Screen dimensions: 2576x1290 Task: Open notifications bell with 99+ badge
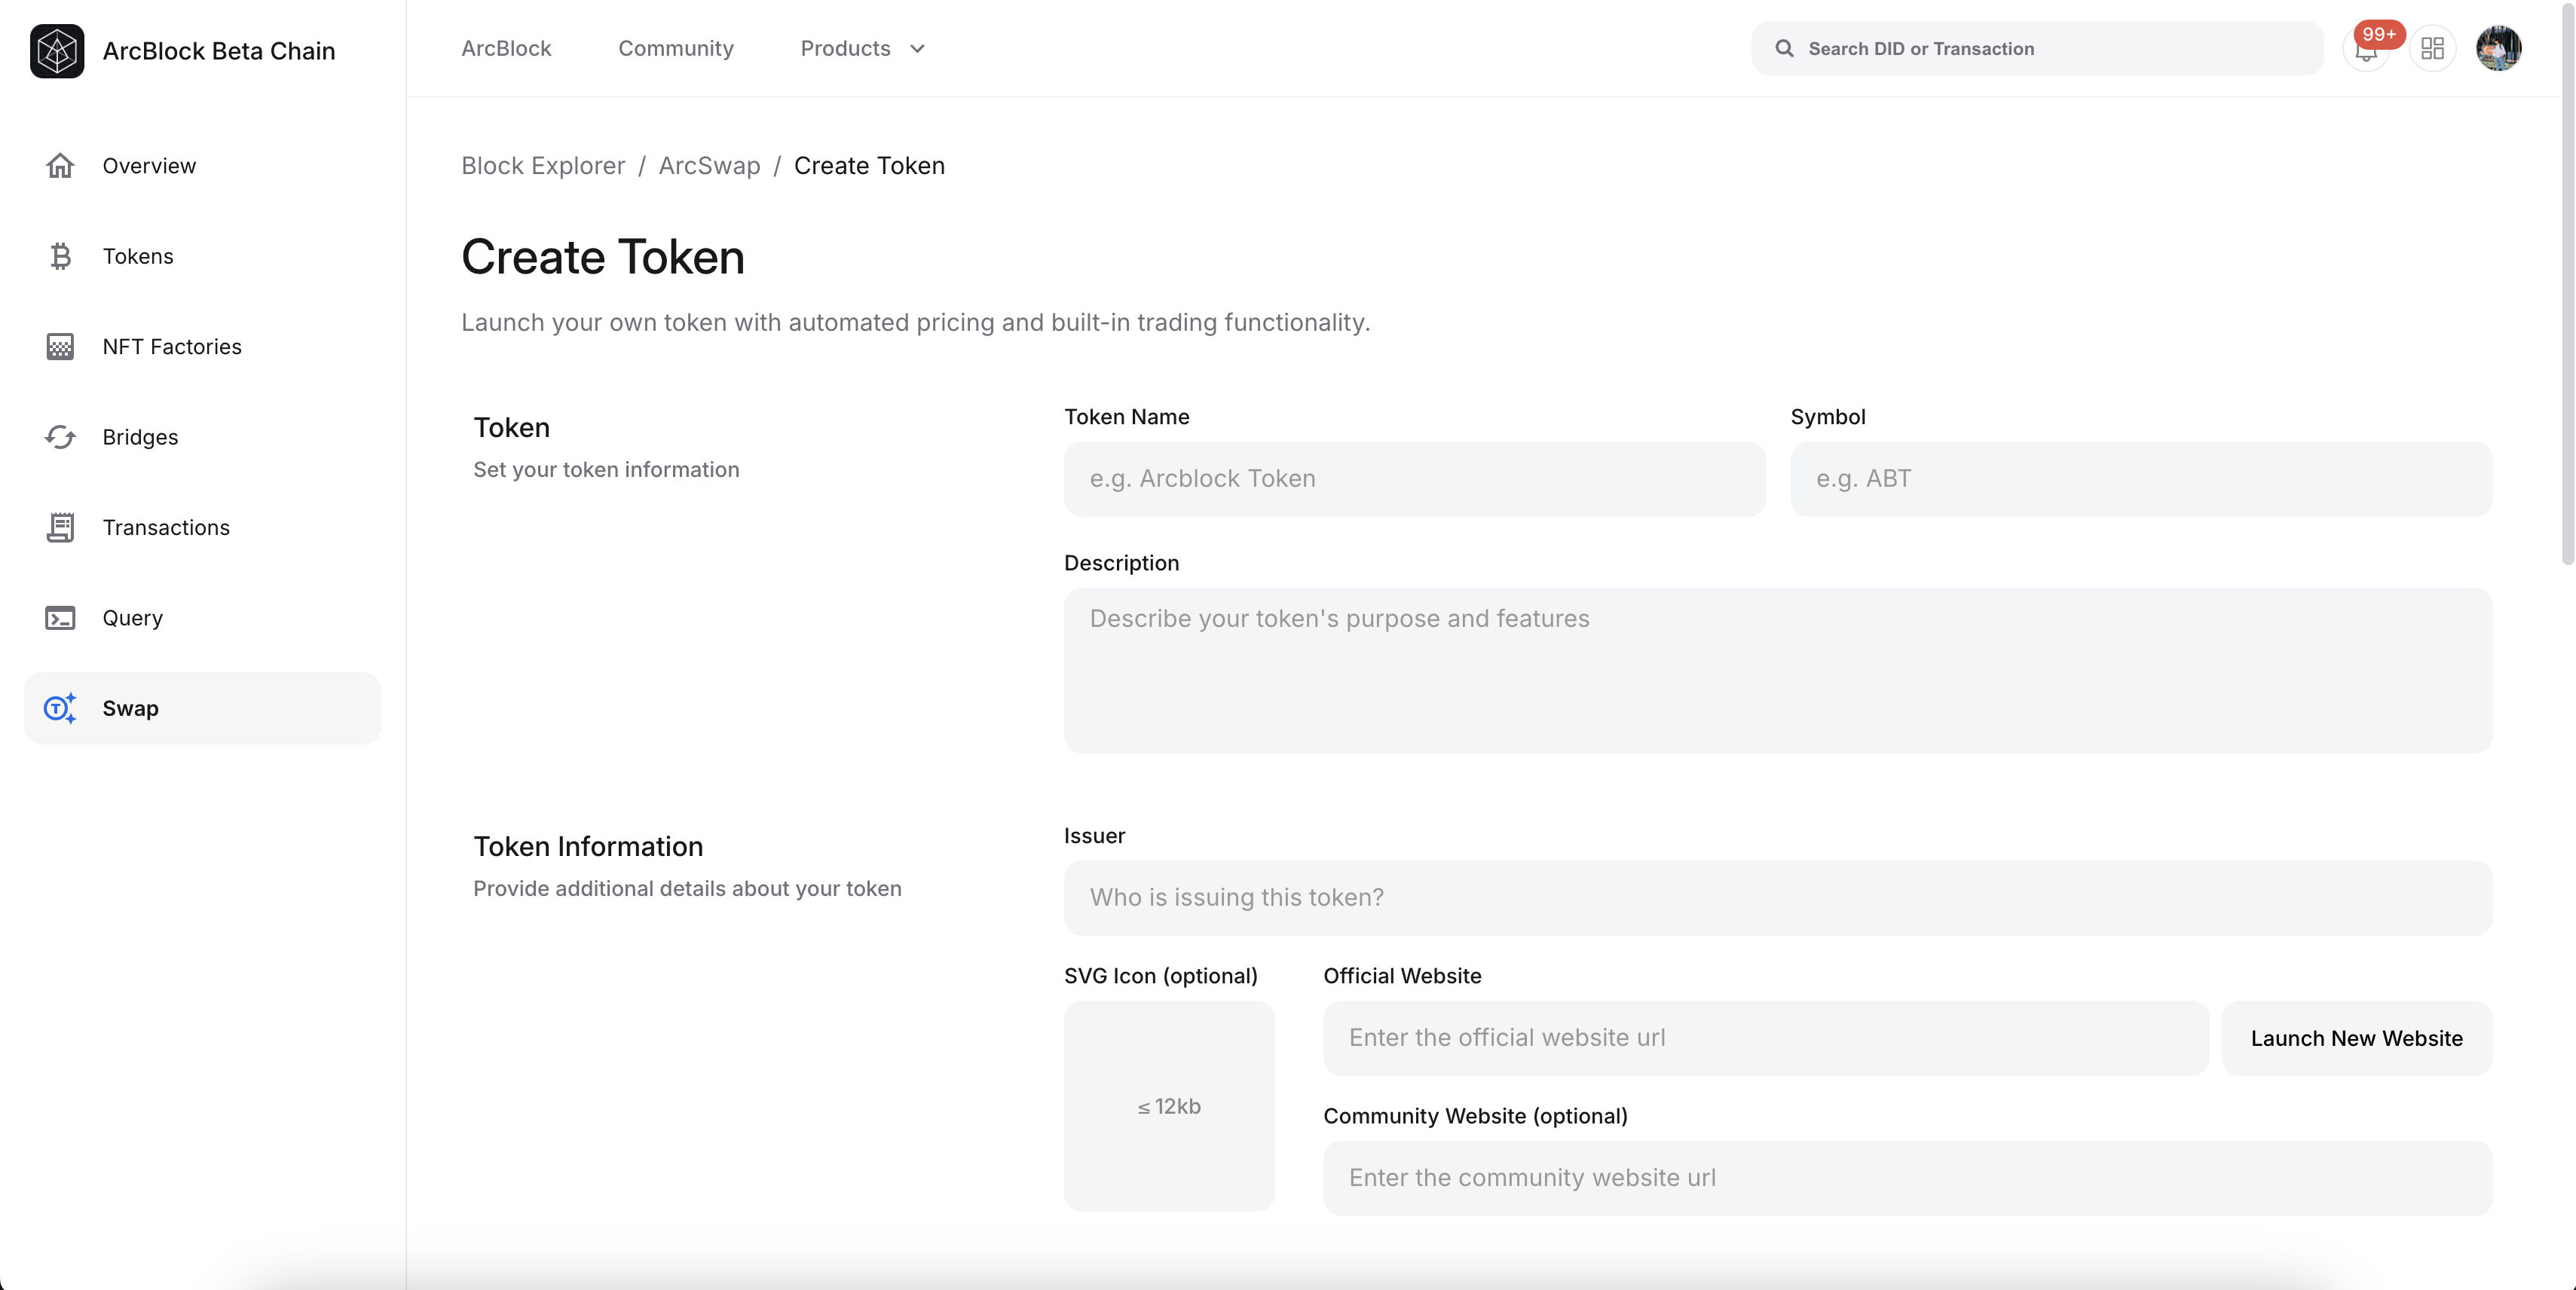pos(2366,50)
